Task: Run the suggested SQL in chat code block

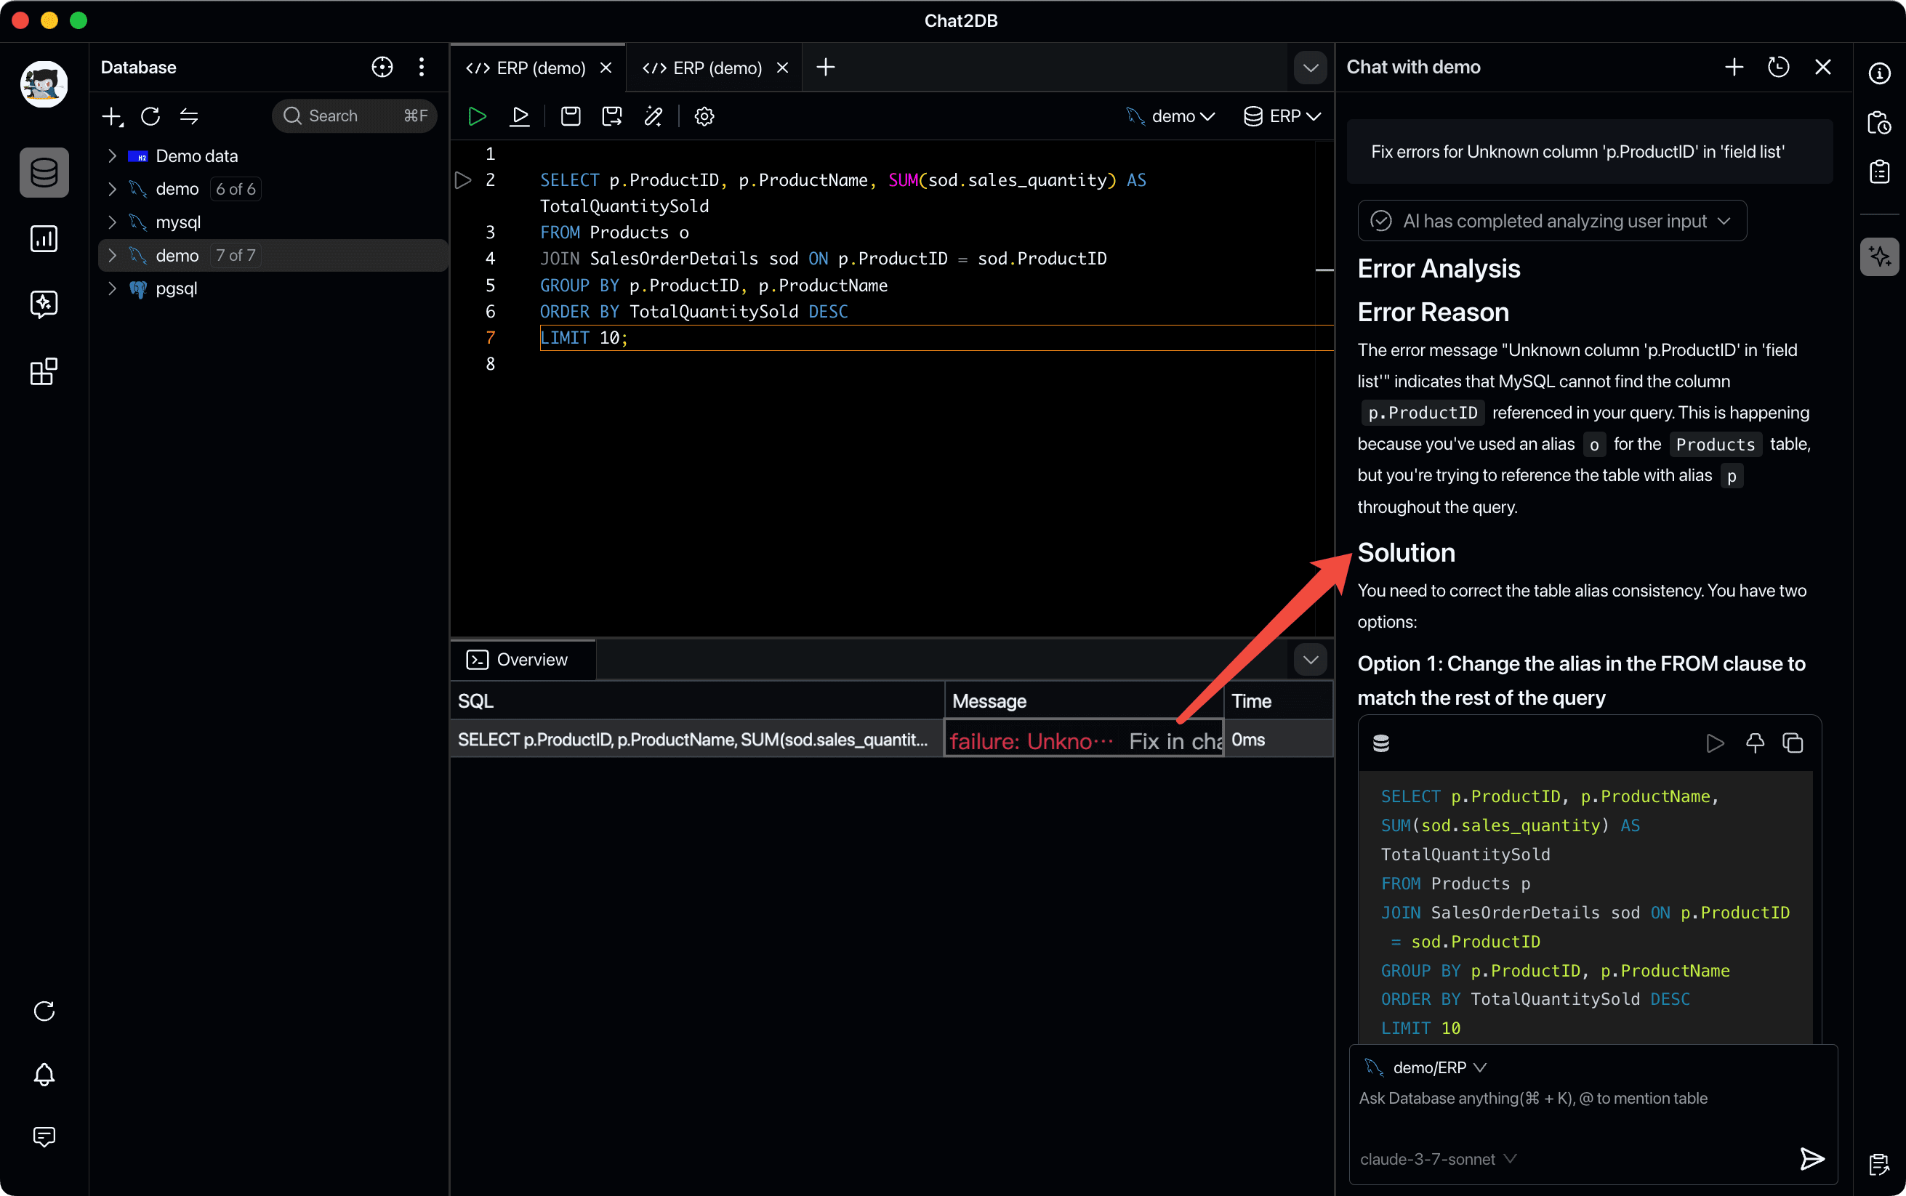Action: tap(1715, 743)
